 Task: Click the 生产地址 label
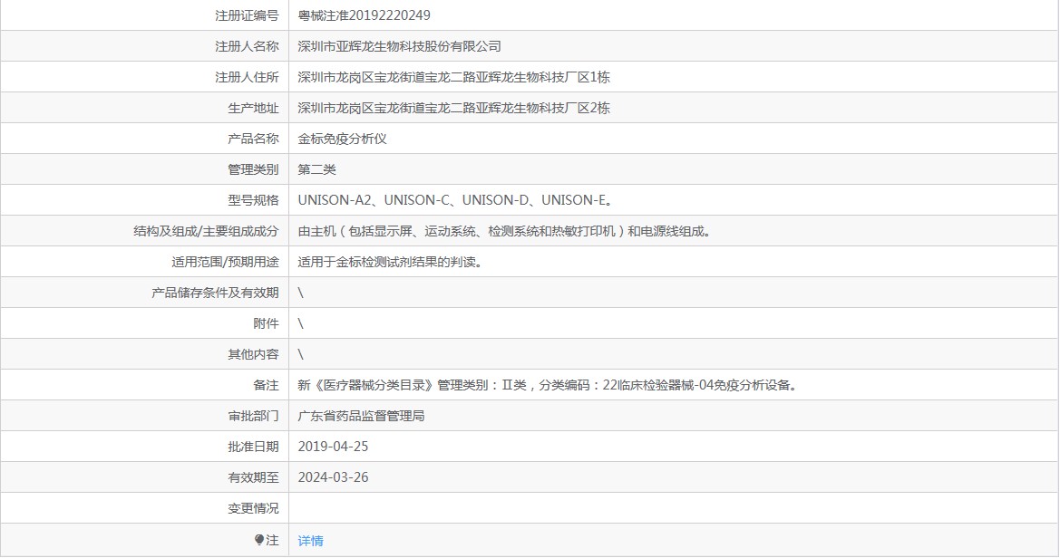click(x=253, y=108)
